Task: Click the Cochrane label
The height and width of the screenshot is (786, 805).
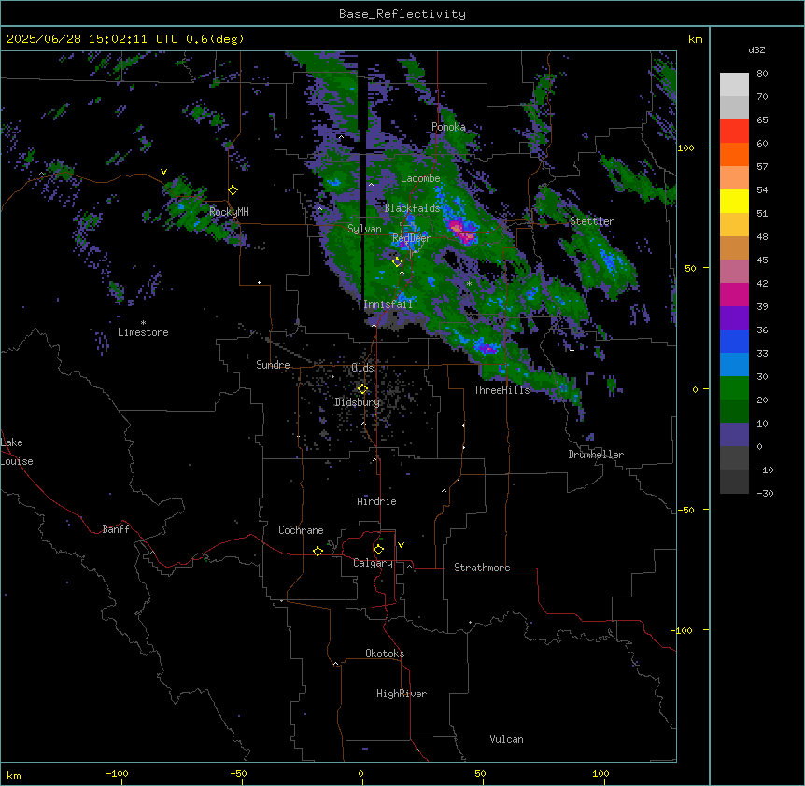Action: point(301,530)
